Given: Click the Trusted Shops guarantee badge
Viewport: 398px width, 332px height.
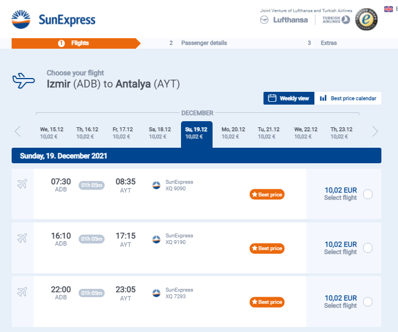Looking at the screenshot, I should pos(366,19).
